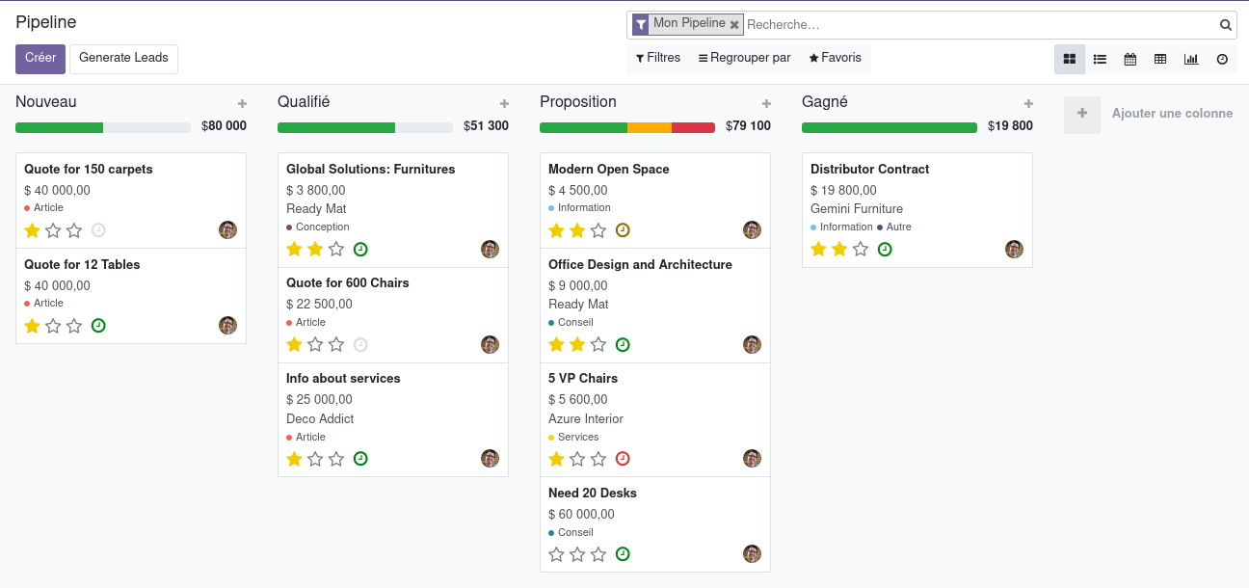Set third star priority on Distributor Contract

[861, 249]
